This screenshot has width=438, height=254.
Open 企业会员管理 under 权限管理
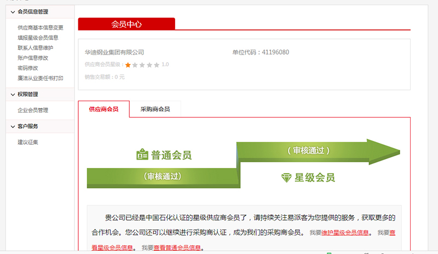[33, 110]
